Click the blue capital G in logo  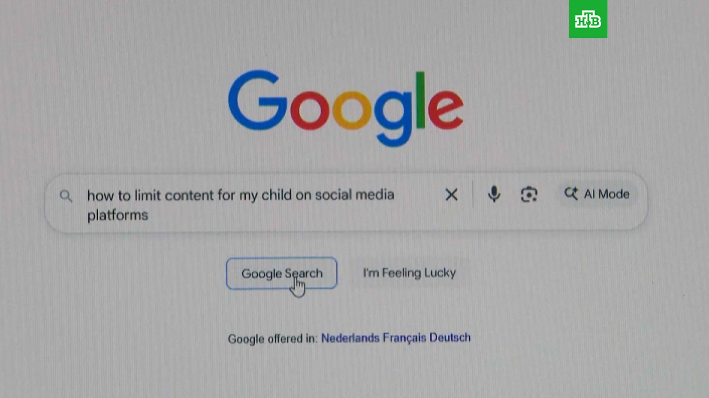pyautogui.click(x=258, y=100)
